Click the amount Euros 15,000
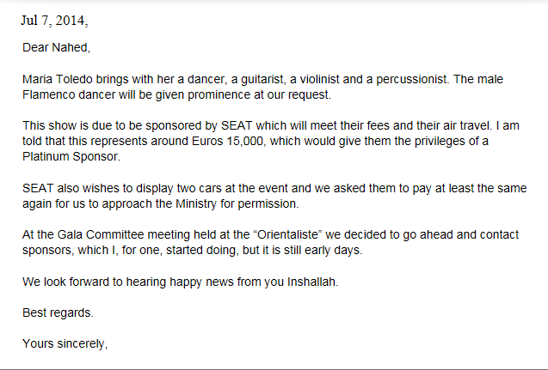Screen dimensions: 548x370 pyautogui.click(x=229, y=142)
